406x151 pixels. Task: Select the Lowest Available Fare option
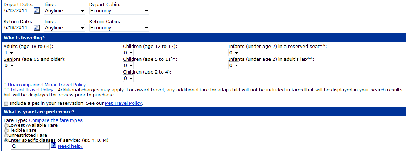pyautogui.click(x=6, y=125)
